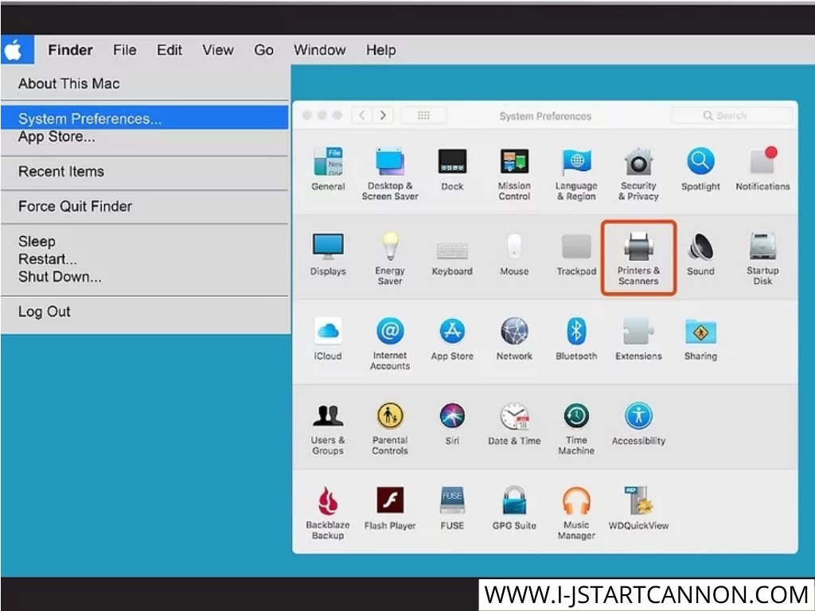Open Extensions preferences
Screen dimensions: 815x611
(x=638, y=339)
